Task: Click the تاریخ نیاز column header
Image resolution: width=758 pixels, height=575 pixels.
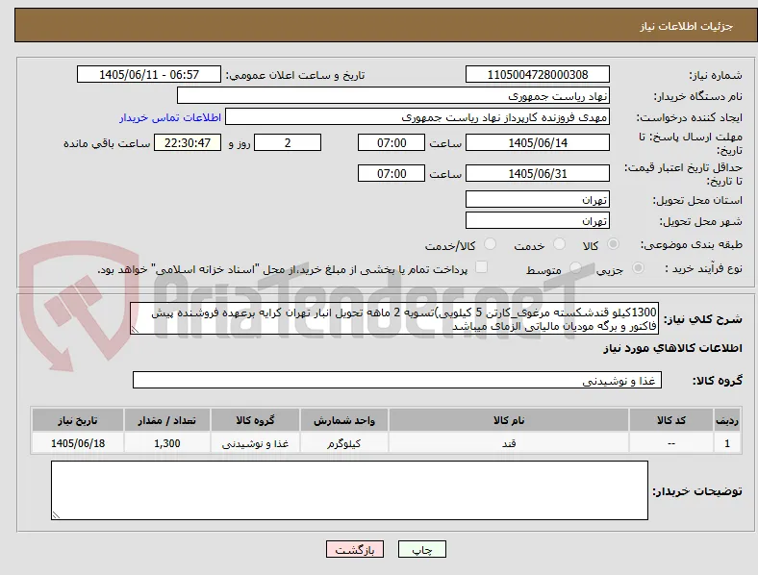Action: [x=78, y=420]
